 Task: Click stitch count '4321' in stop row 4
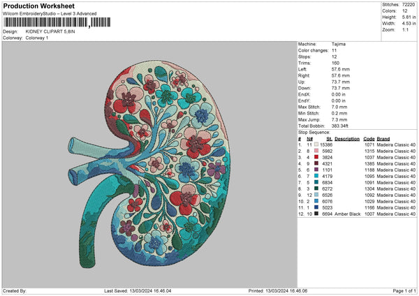pos(328,163)
